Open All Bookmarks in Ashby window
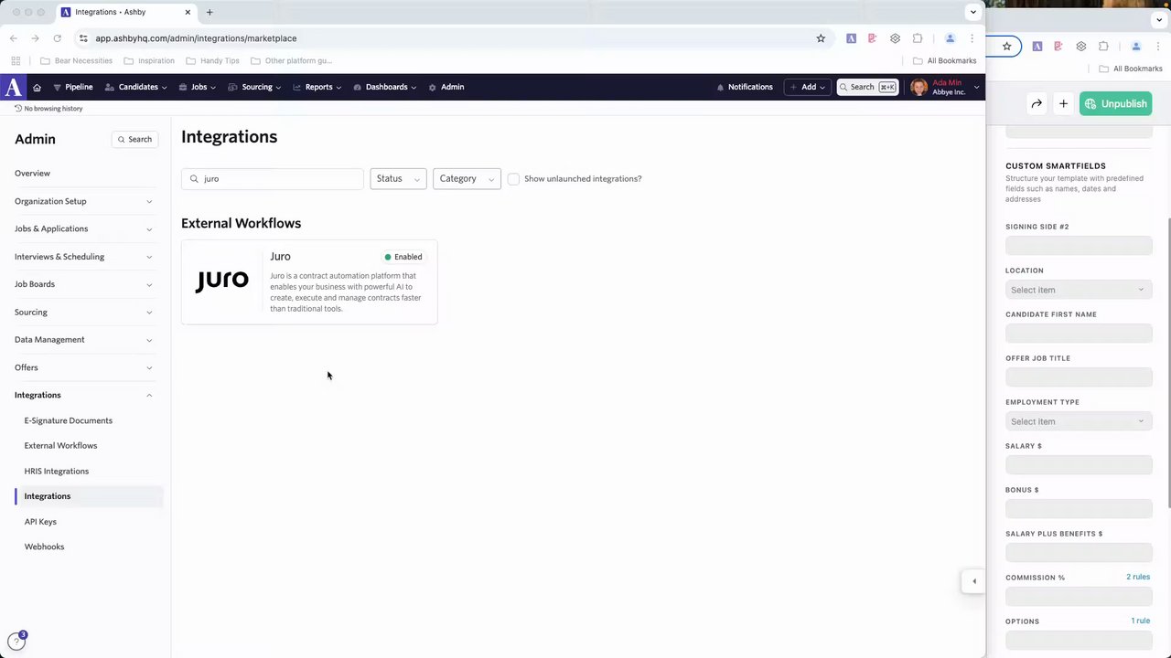The height and width of the screenshot is (658, 1171). pos(945,61)
